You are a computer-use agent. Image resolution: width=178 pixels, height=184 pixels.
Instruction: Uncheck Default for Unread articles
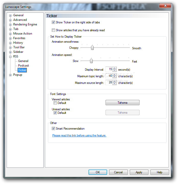[x=55, y=113]
